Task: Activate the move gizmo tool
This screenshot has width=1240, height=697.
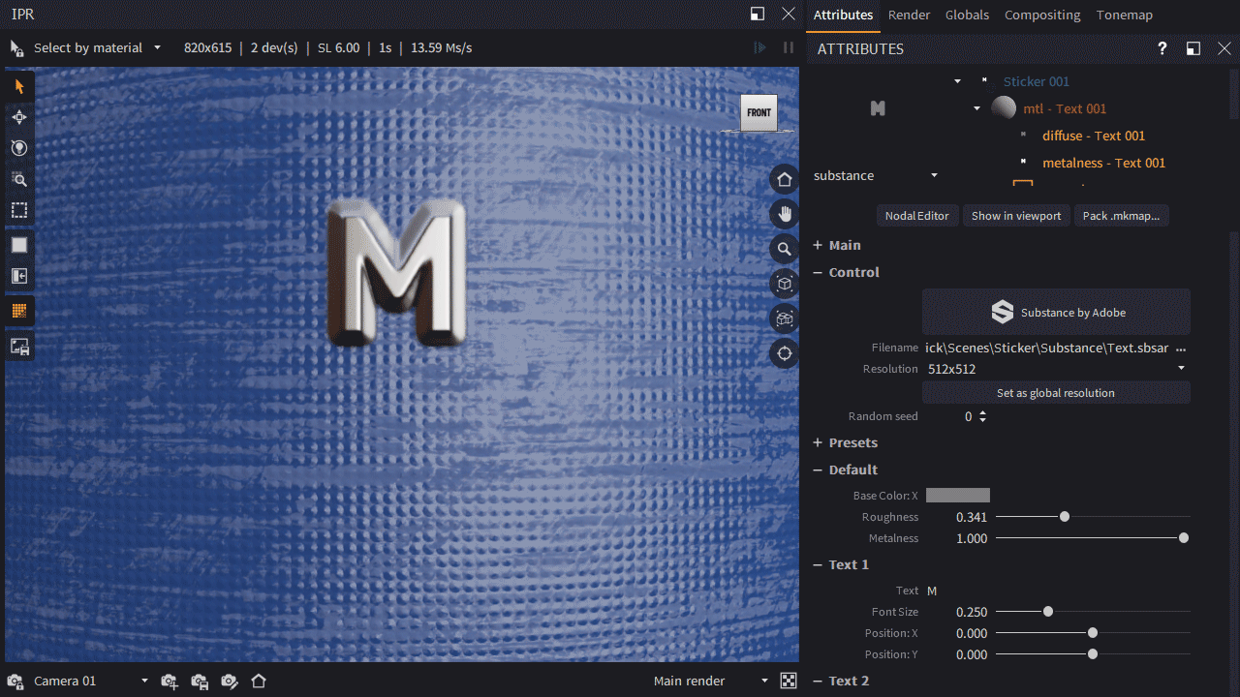Action: [18, 117]
